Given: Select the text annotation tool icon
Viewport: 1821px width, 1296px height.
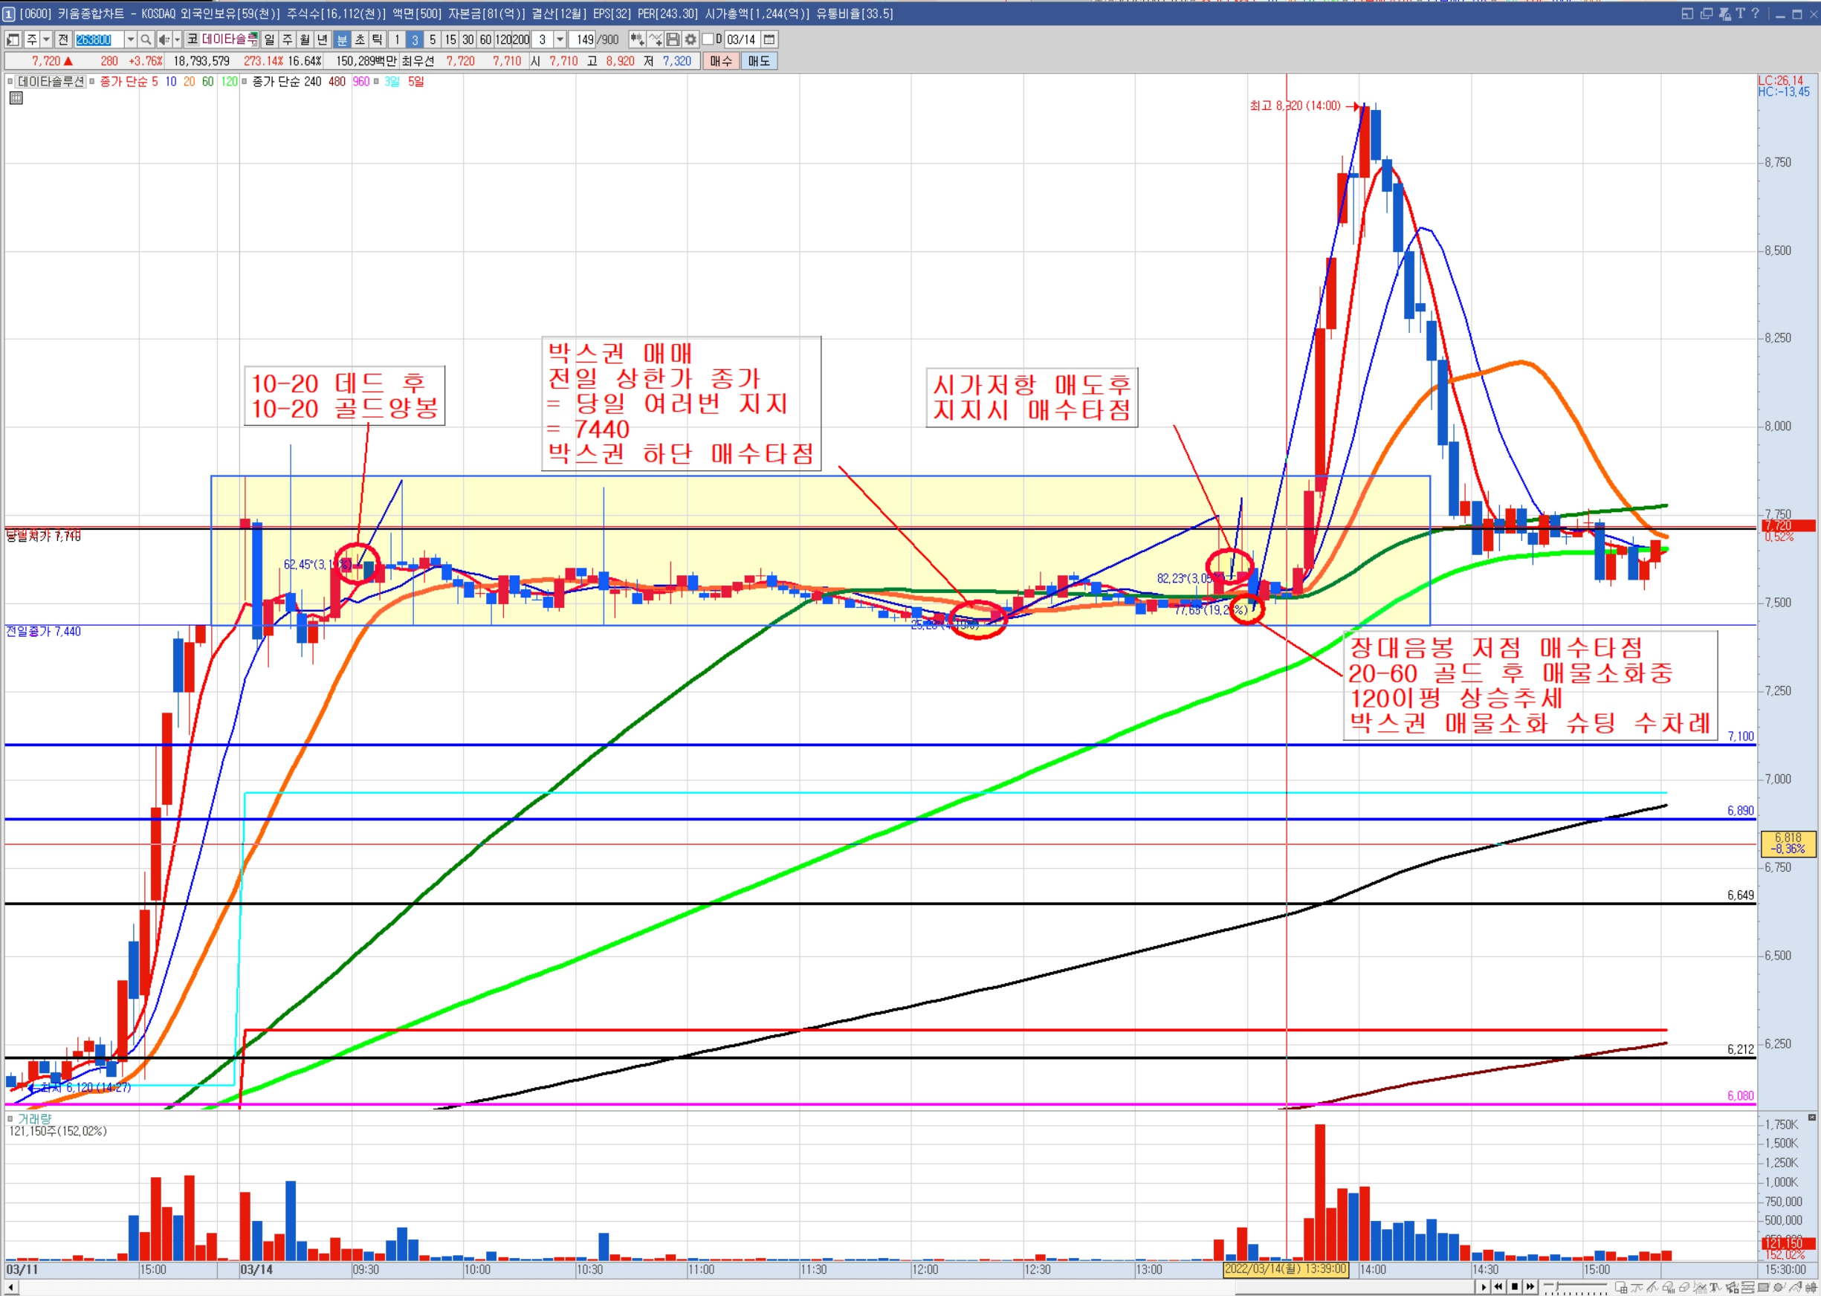Looking at the screenshot, I should pyautogui.click(x=1714, y=1286).
